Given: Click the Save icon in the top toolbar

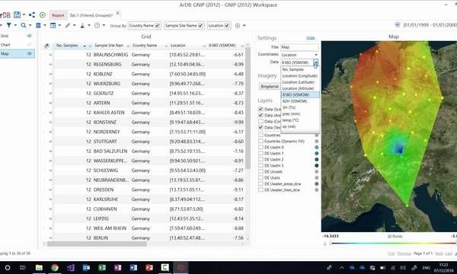Looking at the screenshot, I should pyautogui.click(x=17, y=15).
